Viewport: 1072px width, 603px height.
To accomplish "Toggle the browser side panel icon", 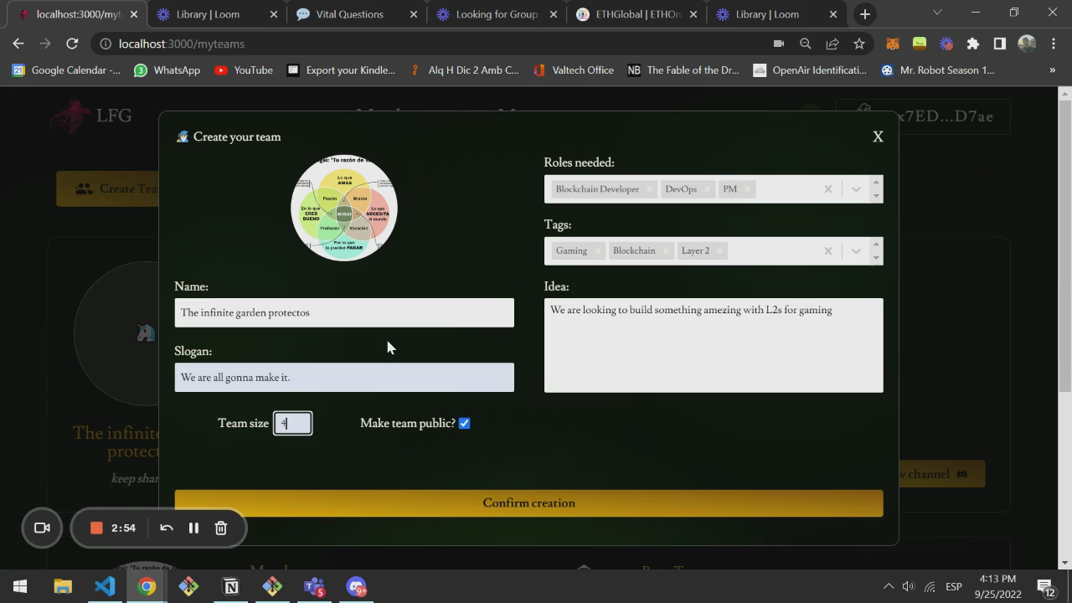I will coord(1000,44).
